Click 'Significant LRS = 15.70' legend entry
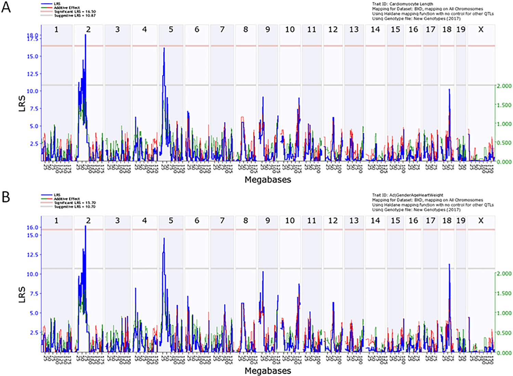513x376 pixels. click(75, 203)
